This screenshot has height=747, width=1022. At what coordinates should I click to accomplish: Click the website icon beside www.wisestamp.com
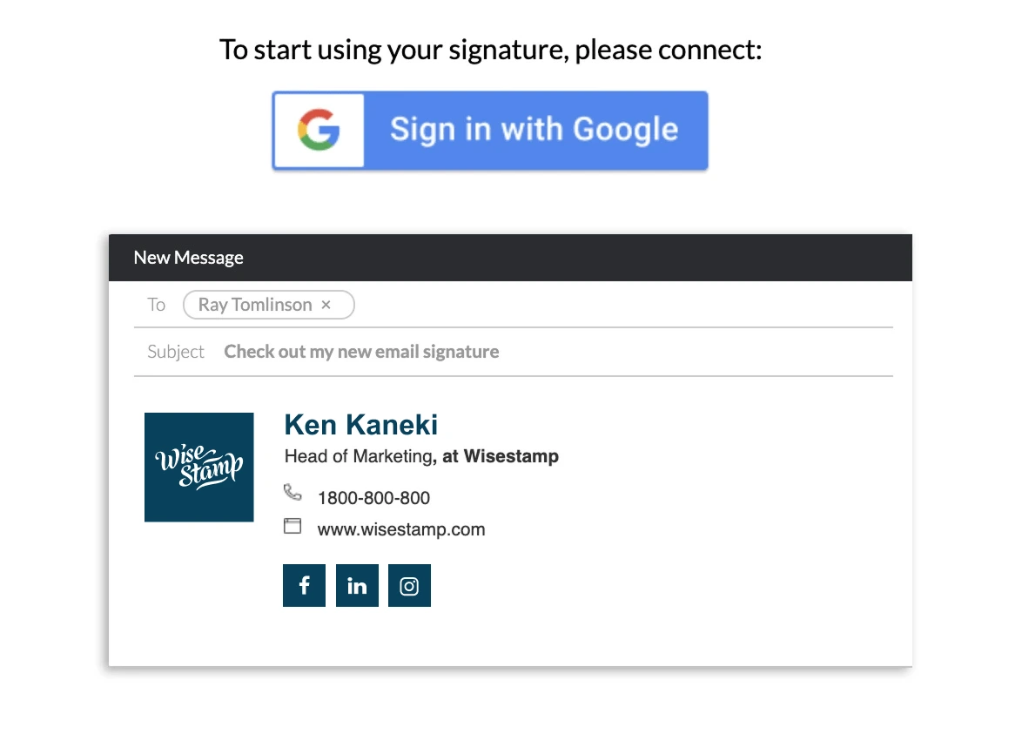coord(292,526)
